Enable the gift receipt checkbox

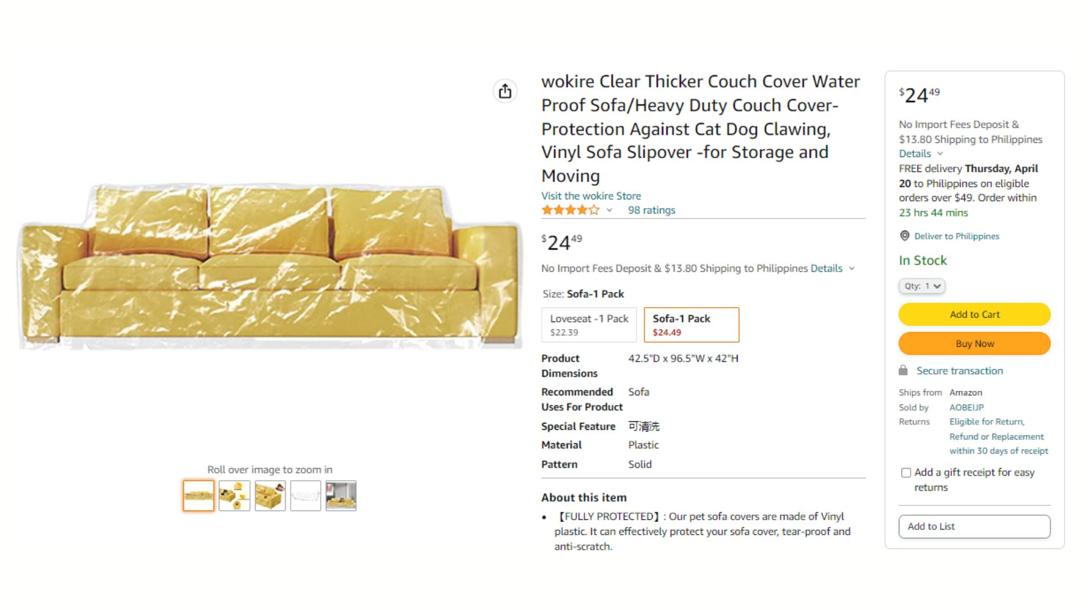coord(906,473)
